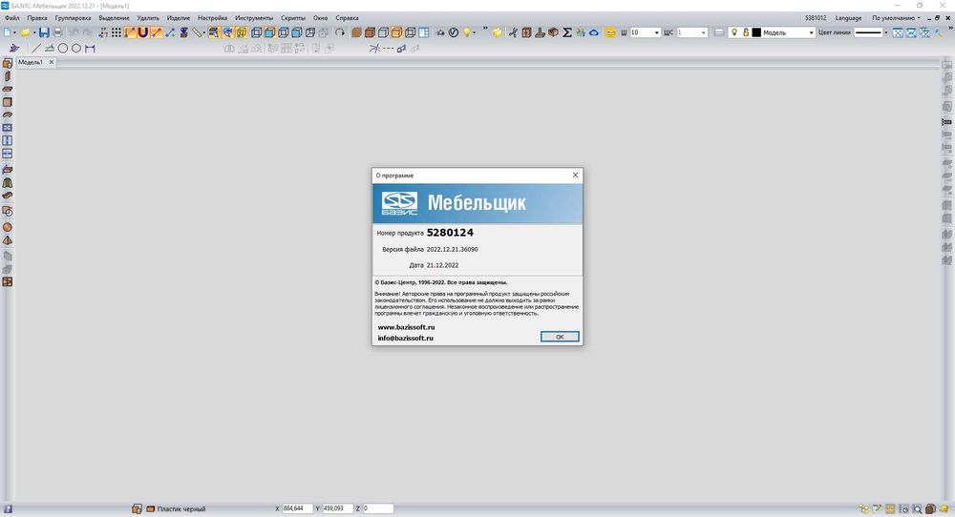
Task: Toggle the magnet snap icon
Action: (142, 32)
